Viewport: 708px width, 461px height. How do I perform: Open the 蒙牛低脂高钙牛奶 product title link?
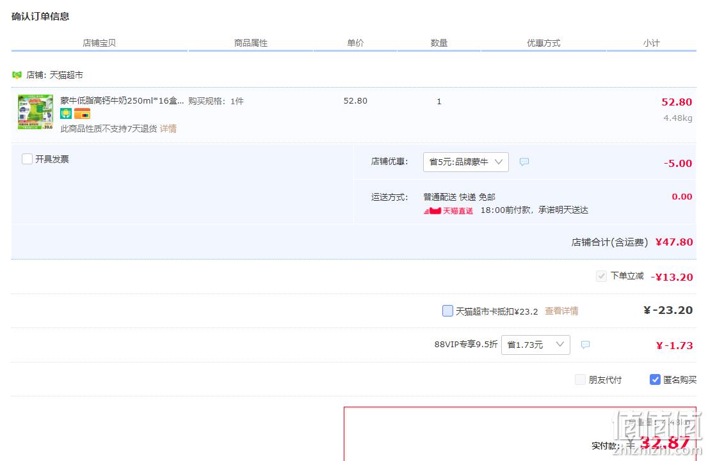click(122, 100)
